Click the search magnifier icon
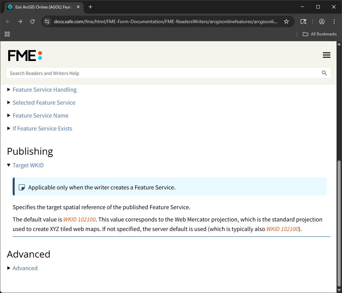 click(324, 73)
